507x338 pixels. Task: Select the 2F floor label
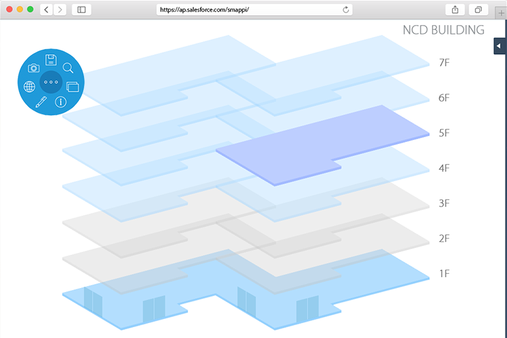(x=444, y=239)
